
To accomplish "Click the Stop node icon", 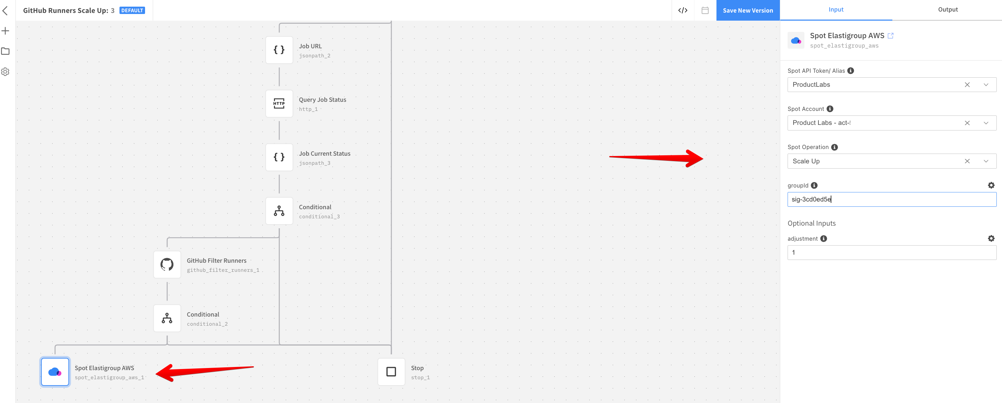I will tap(391, 372).
